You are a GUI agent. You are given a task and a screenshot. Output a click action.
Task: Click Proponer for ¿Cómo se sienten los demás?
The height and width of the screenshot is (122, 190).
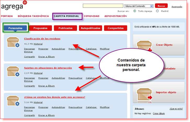click(43, 107)
